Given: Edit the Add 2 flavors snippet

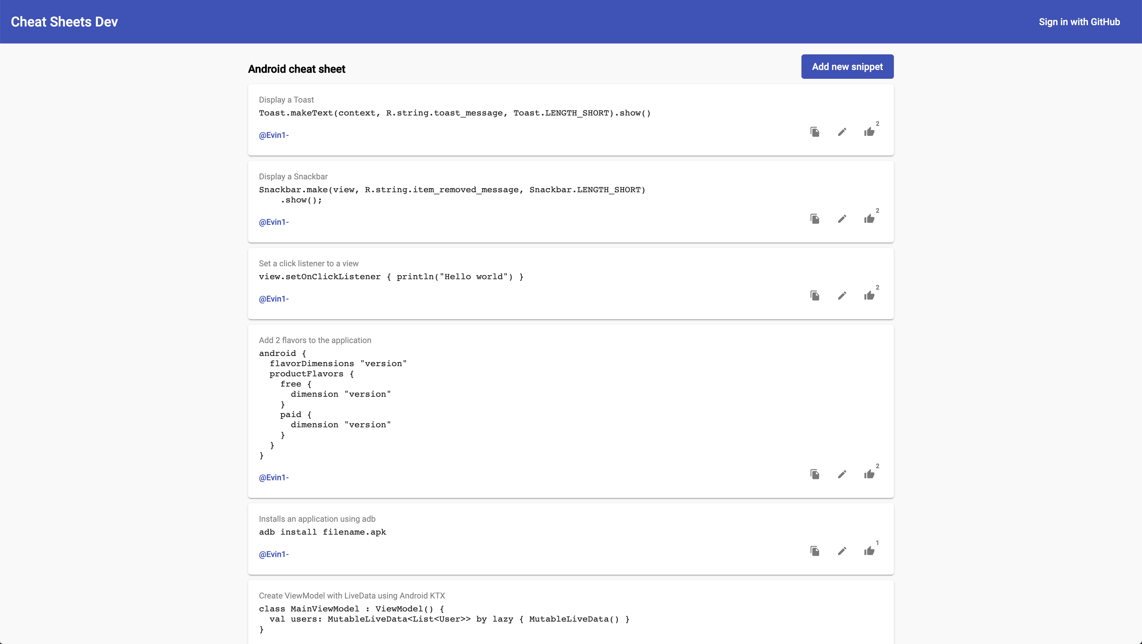Looking at the screenshot, I should point(842,475).
